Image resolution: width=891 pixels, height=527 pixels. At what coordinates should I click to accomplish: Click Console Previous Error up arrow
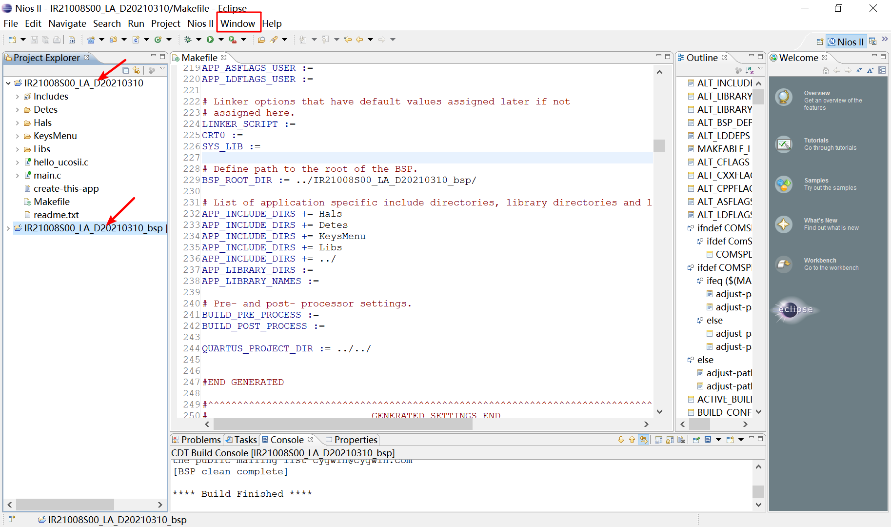632,440
